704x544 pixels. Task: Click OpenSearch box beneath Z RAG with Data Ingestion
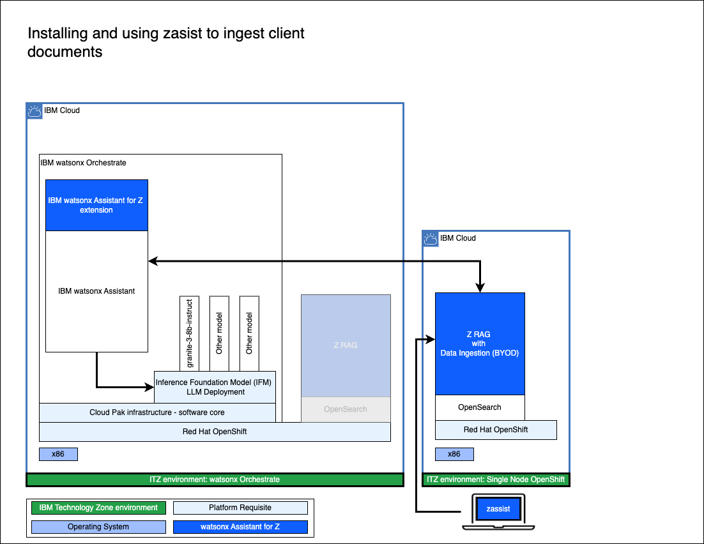480,407
